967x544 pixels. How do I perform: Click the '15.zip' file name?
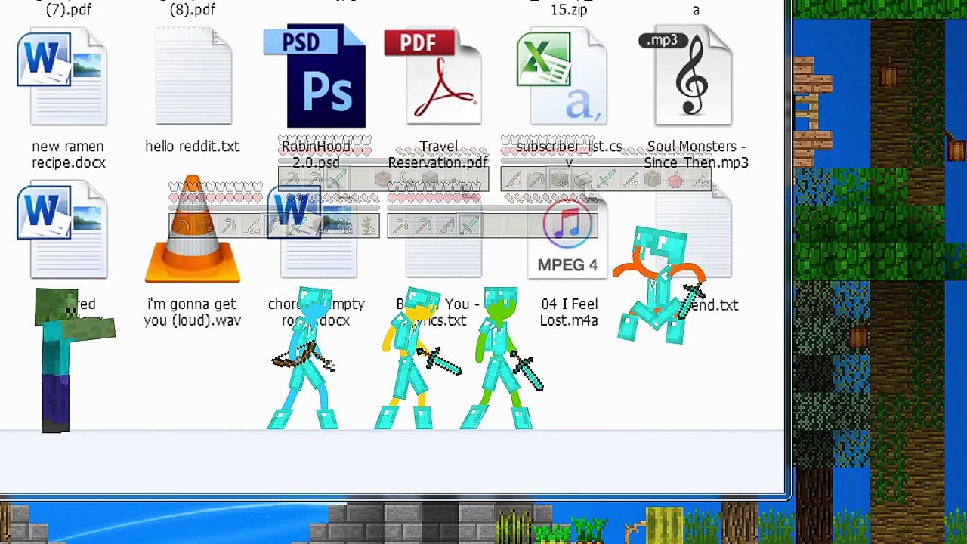(569, 9)
